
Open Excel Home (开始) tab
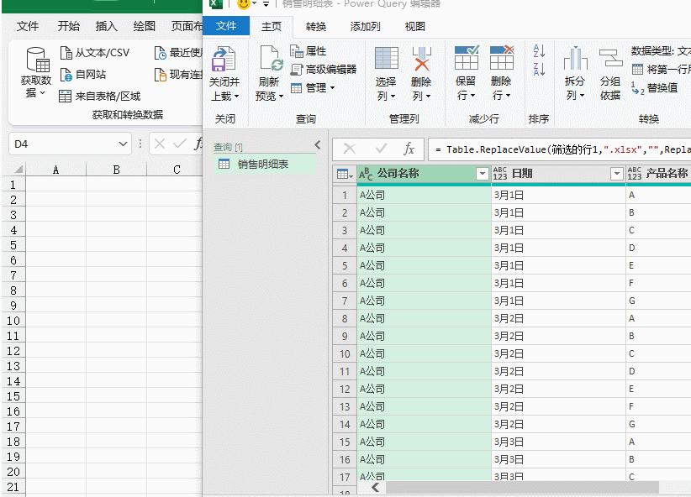(69, 26)
